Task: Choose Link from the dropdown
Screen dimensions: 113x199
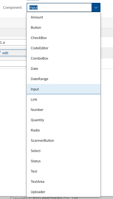Action: click(x=63, y=99)
